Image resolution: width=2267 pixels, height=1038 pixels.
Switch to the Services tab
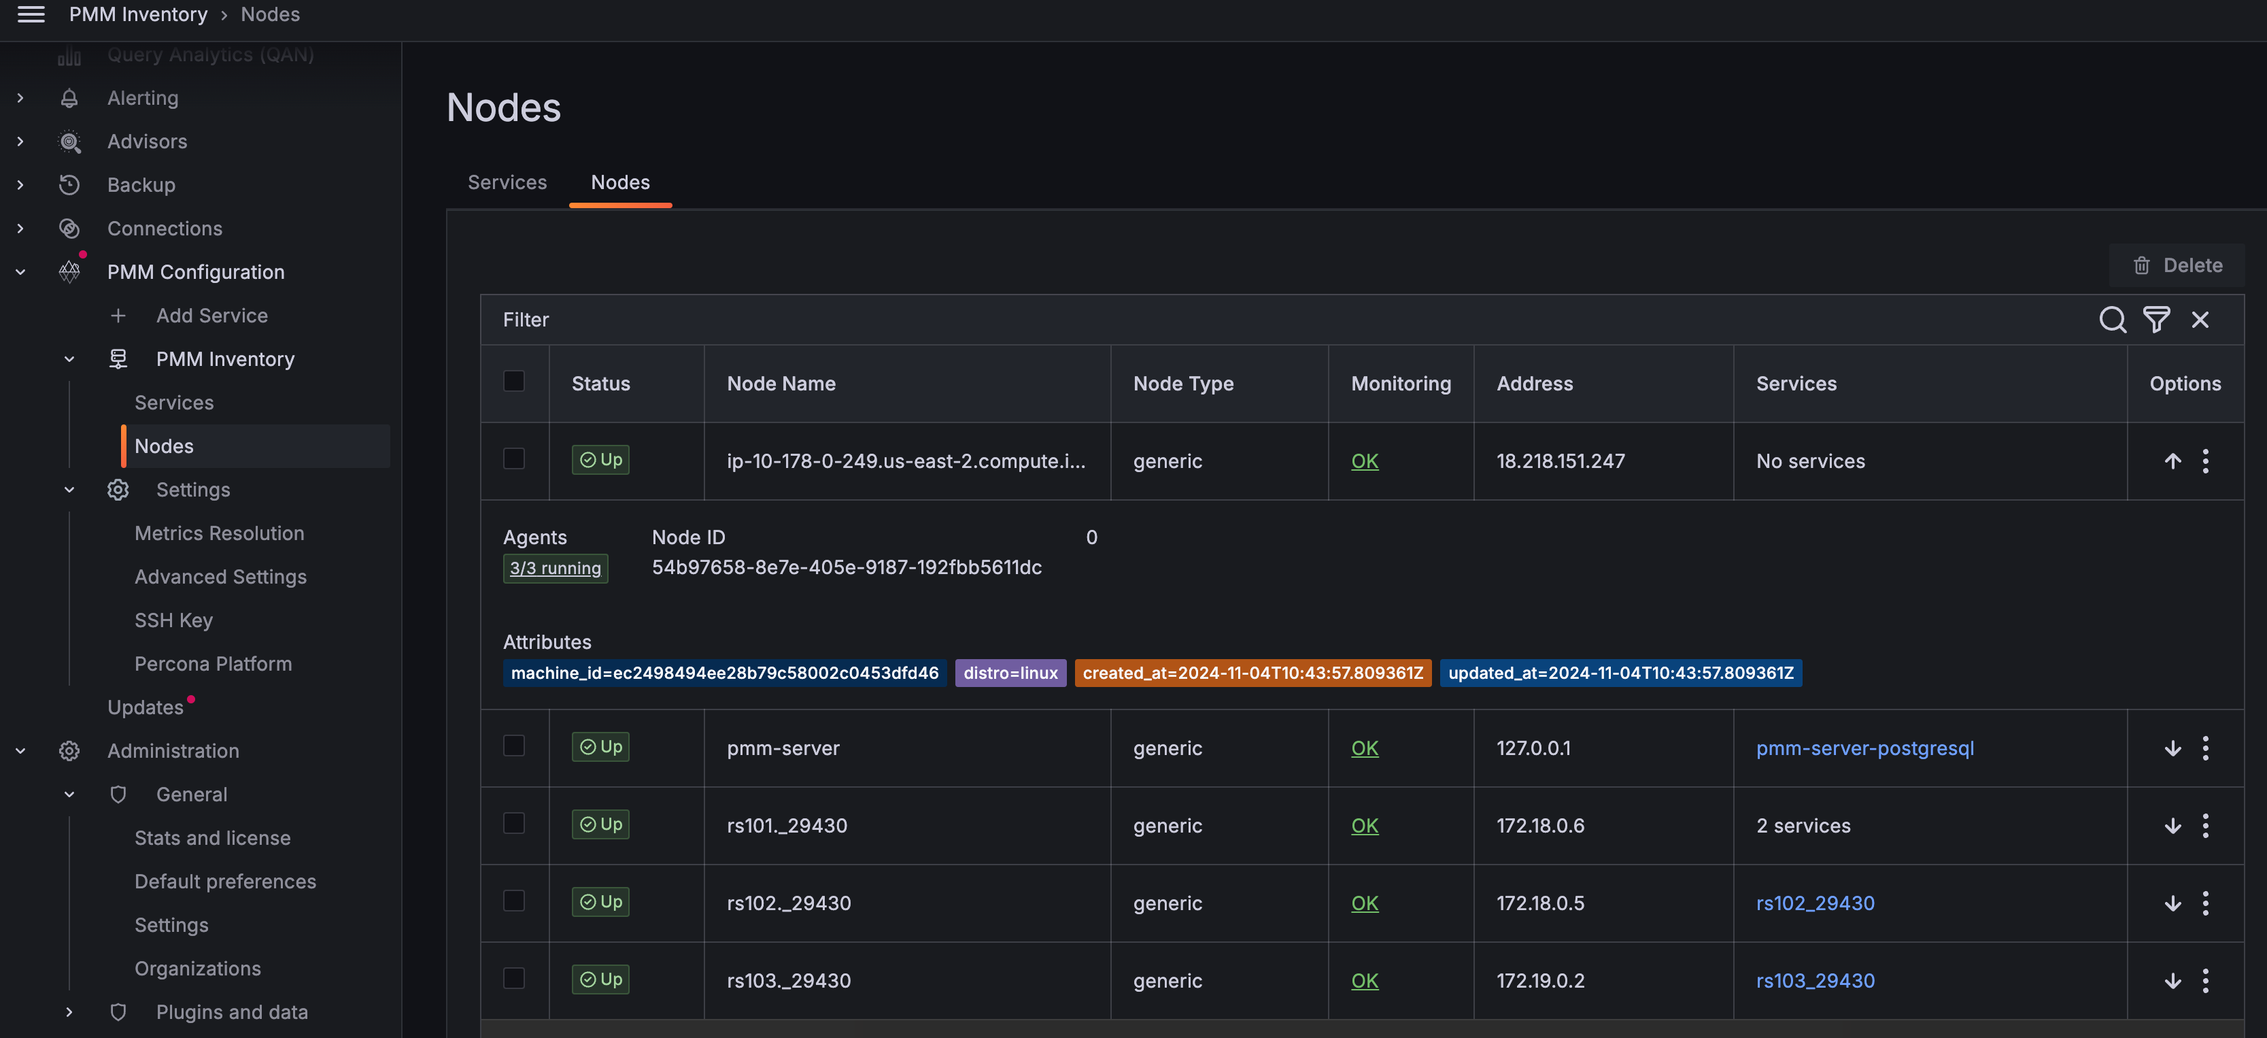(x=507, y=182)
